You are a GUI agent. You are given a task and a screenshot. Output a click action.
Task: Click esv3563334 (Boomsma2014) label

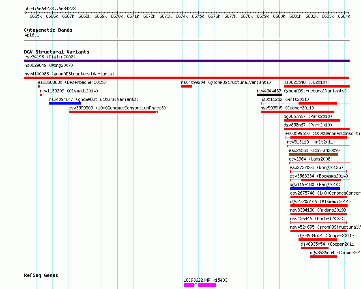click(x=319, y=176)
